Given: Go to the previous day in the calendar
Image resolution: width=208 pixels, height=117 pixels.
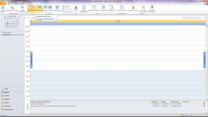Looking at the screenshot, I should [x=26, y=18].
